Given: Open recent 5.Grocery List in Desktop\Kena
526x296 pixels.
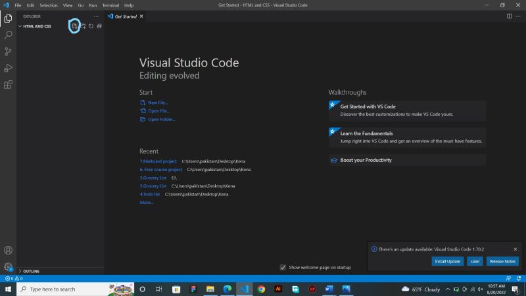Looking at the screenshot, I should pos(153,186).
